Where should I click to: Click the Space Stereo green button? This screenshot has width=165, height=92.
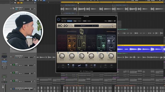coord(103,45)
